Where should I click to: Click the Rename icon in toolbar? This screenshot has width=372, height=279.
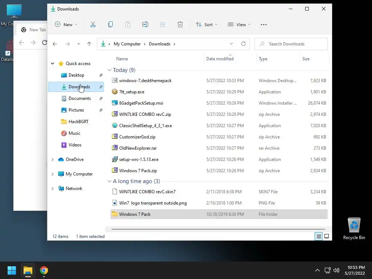[x=145, y=24]
